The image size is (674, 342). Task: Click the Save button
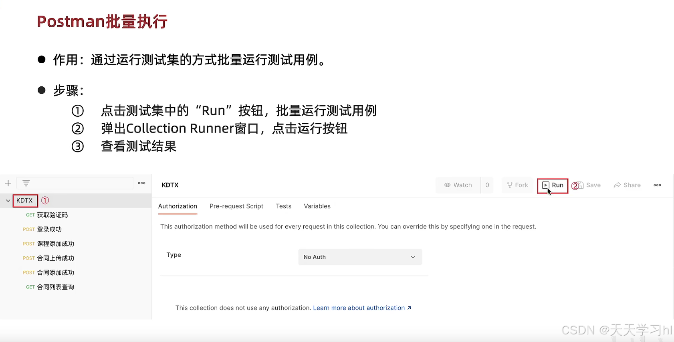point(589,185)
